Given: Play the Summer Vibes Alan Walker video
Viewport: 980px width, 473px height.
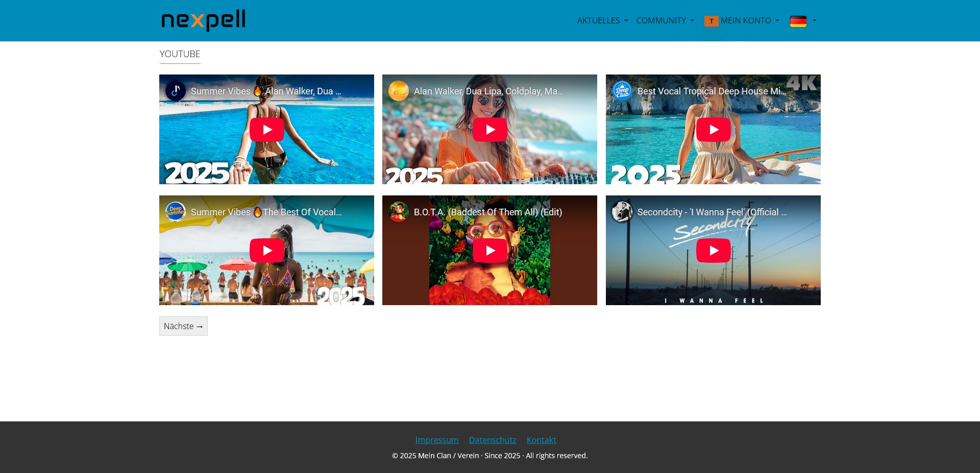Looking at the screenshot, I should coord(266,129).
